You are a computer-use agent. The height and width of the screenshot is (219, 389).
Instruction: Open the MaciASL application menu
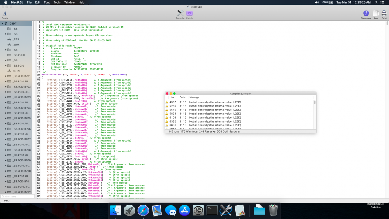tap(17, 2)
